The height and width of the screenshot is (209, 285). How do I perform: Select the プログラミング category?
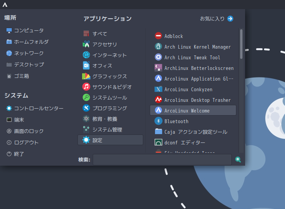111,108
